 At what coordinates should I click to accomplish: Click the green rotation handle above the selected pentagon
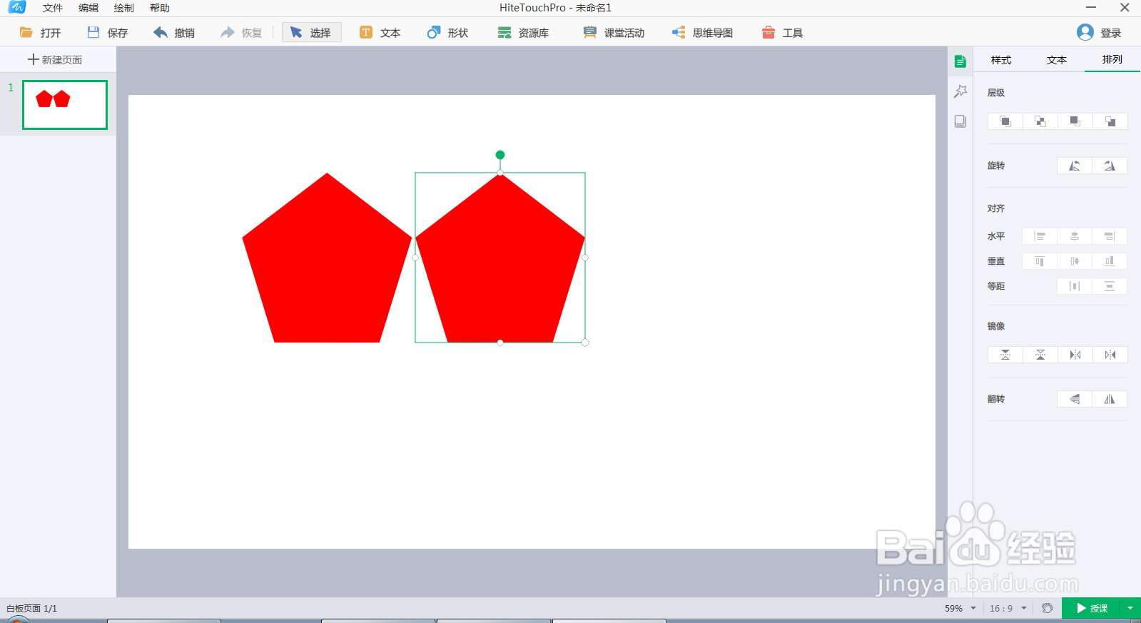click(x=500, y=155)
